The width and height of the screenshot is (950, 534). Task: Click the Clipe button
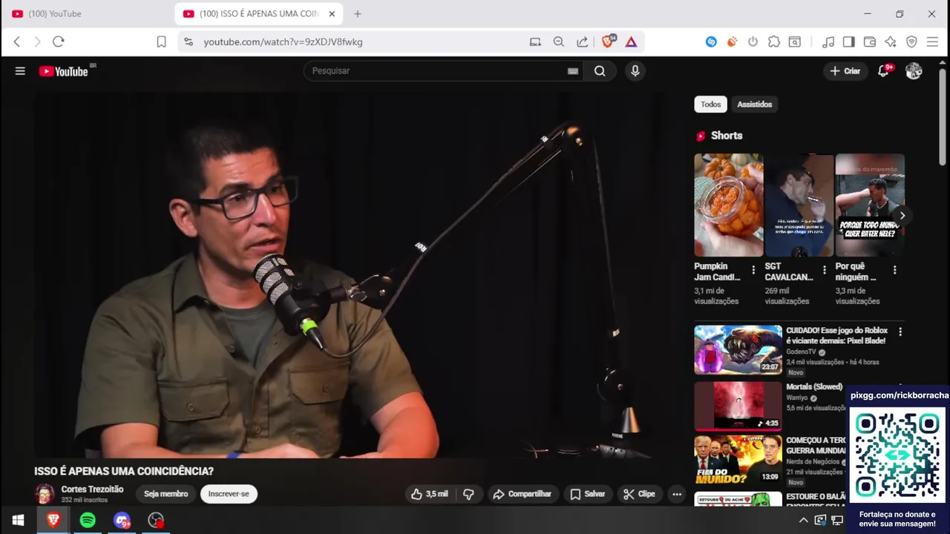click(639, 494)
